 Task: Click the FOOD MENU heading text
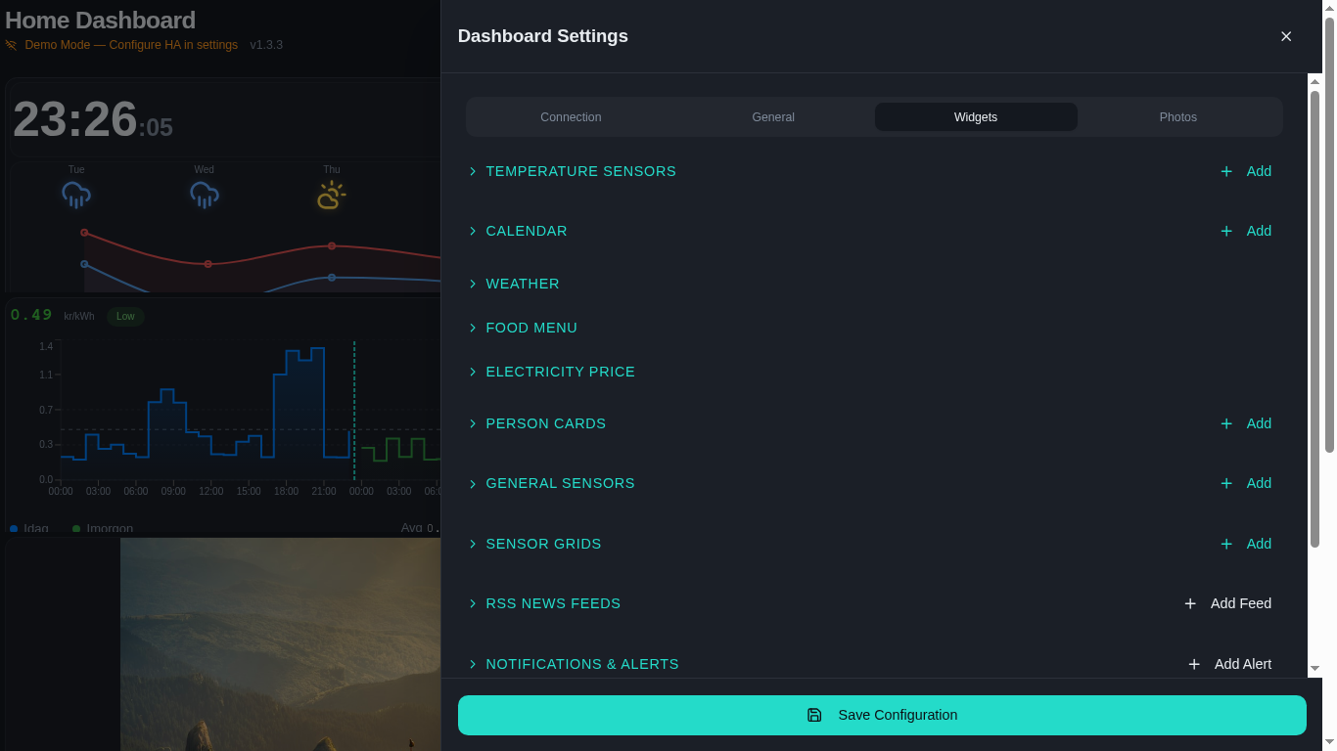(531, 328)
